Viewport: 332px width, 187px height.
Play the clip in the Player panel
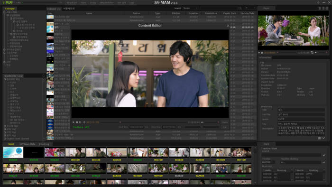(x=259, y=53)
